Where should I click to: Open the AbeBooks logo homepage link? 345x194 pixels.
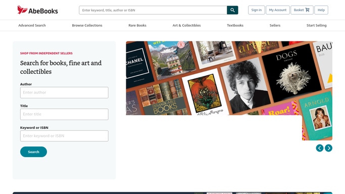pyautogui.click(x=37, y=10)
